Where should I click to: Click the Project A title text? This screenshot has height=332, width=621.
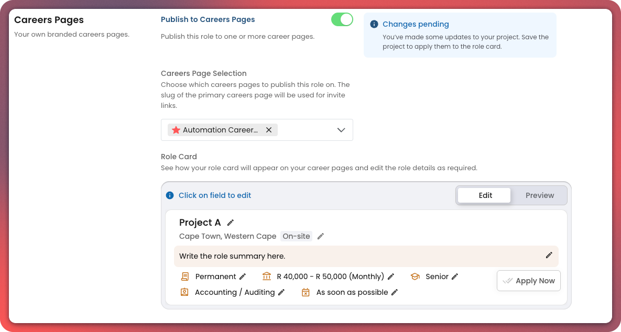[x=200, y=223]
